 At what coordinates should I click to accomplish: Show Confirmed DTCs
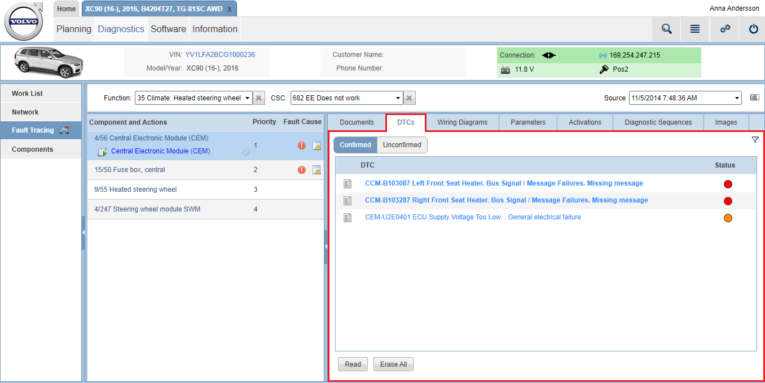click(355, 145)
